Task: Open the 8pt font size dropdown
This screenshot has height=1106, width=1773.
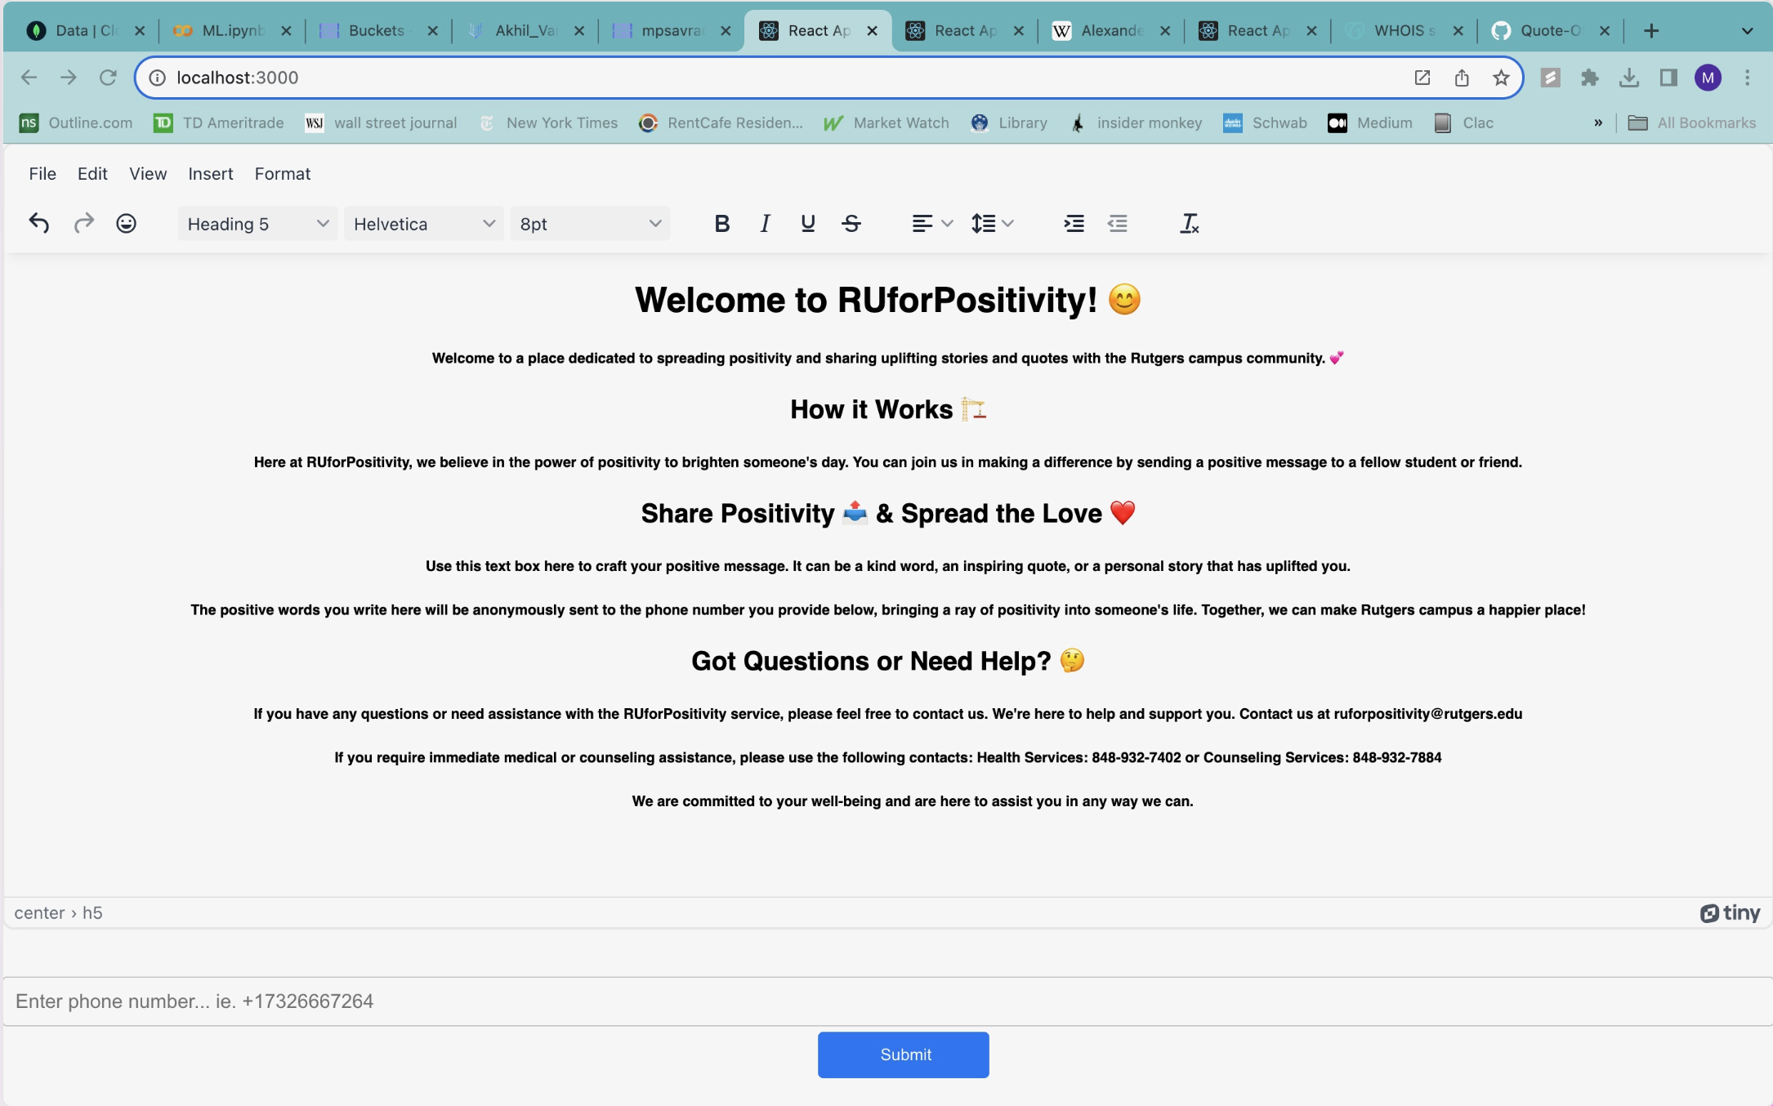Action: point(589,224)
